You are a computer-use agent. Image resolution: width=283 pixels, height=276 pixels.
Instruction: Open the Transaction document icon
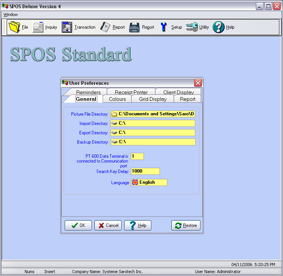[x=67, y=27]
